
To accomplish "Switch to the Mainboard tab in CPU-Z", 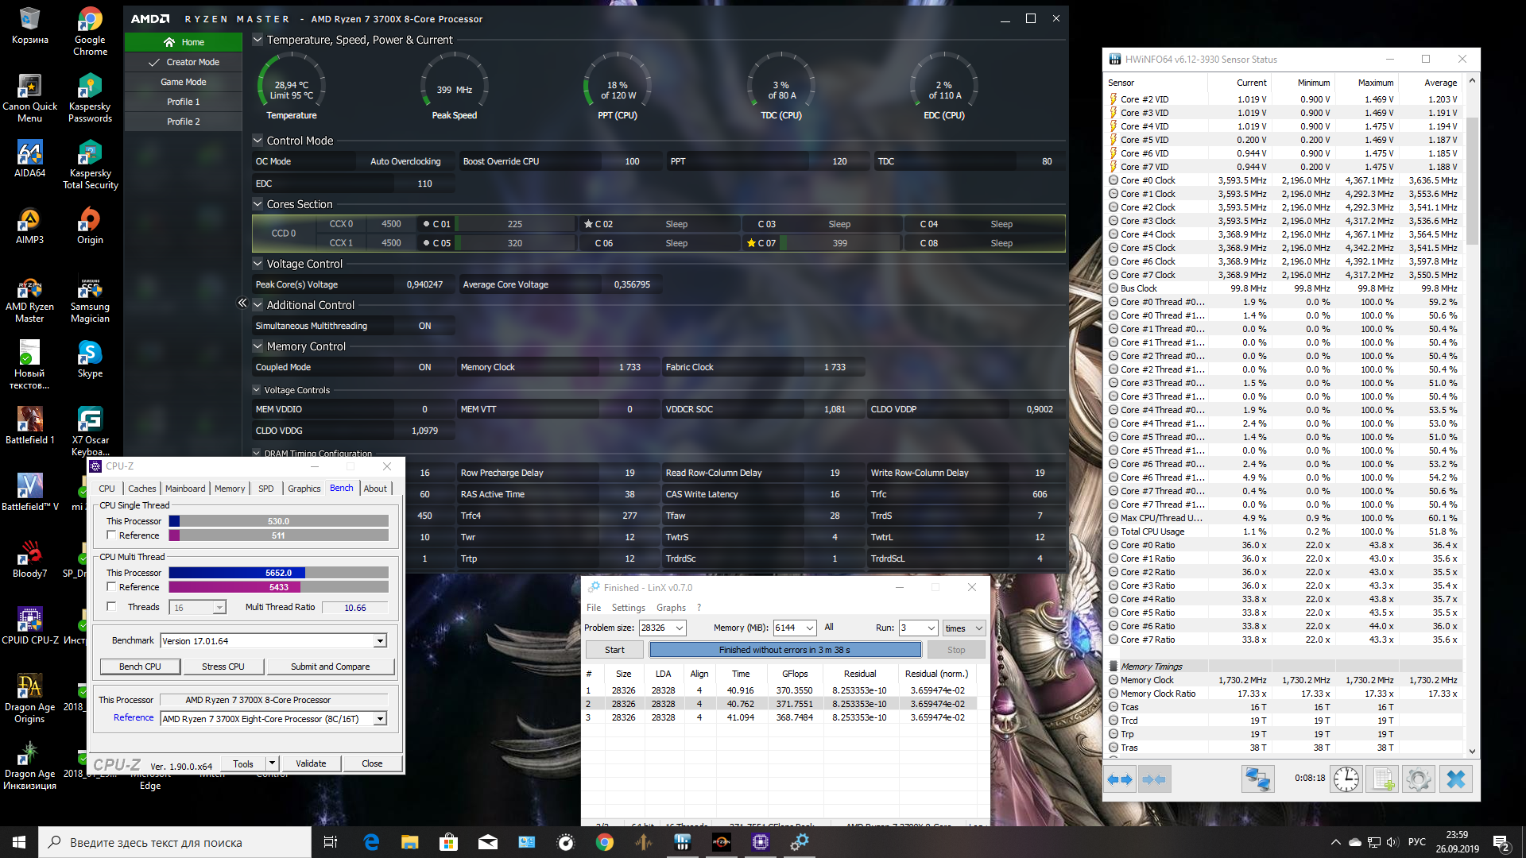I will click(185, 489).
